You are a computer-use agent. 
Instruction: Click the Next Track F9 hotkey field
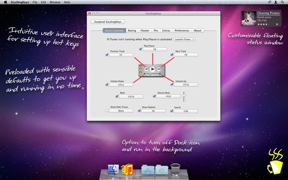(186, 55)
